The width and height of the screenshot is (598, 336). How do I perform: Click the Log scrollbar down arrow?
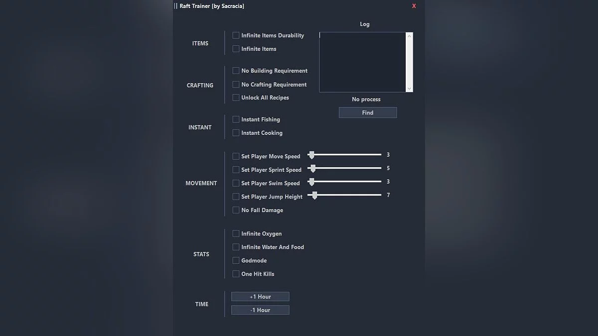410,89
